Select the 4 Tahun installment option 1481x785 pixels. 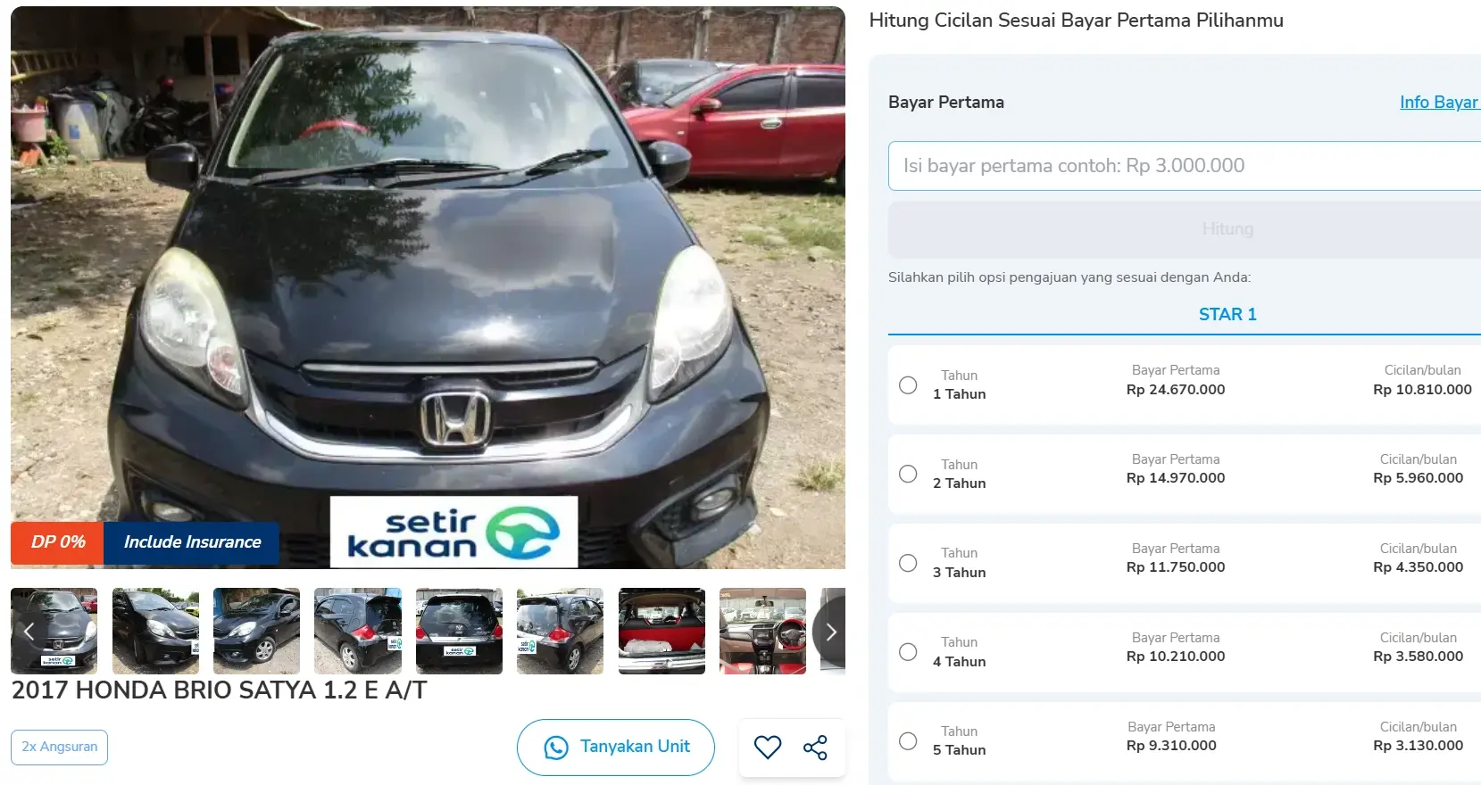pyautogui.click(x=908, y=652)
